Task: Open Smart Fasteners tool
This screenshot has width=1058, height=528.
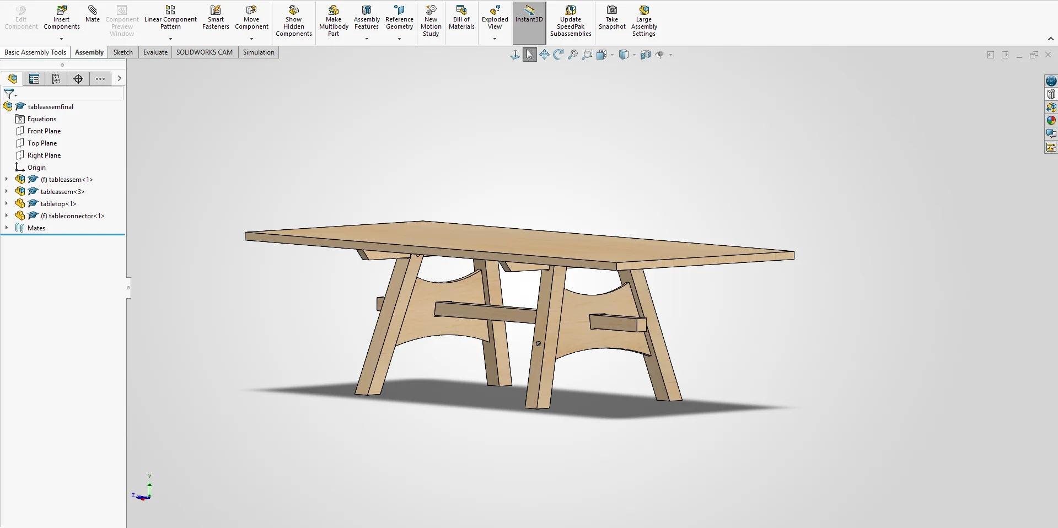Action: pyautogui.click(x=216, y=18)
